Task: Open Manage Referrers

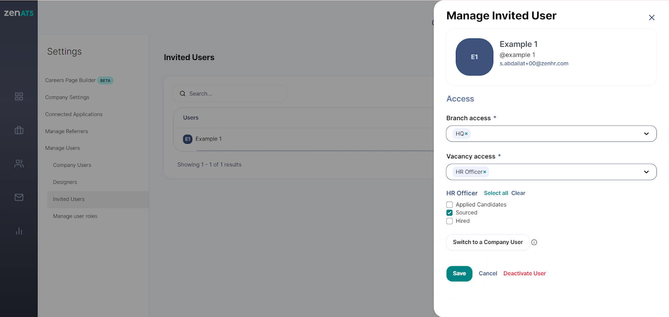Action: pyautogui.click(x=66, y=131)
